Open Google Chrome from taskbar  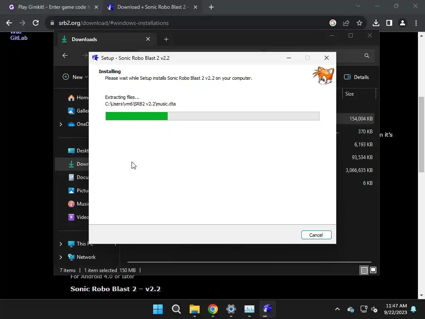(213, 309)
